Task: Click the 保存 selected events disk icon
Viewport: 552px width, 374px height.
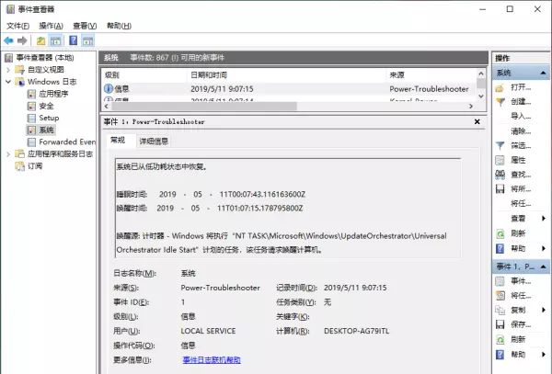Action: [500, 324]
